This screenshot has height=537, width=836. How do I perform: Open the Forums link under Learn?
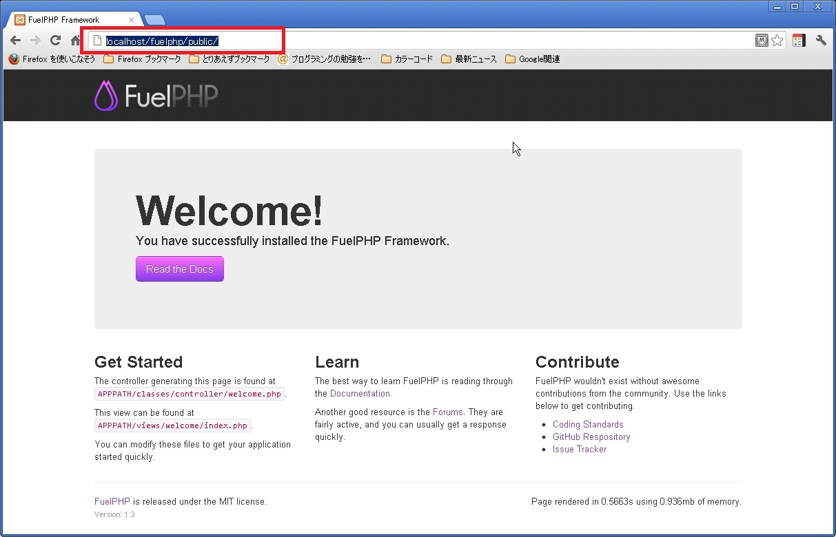448,412
